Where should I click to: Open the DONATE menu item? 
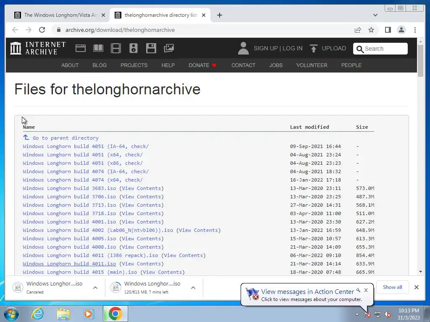[202, 65]
